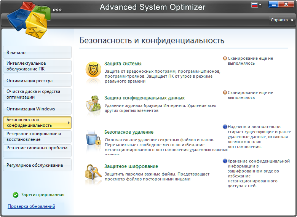Click the yellow shield Защита системы icon

click(93, 70)
